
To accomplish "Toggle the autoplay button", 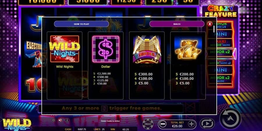I will pyautogui.click(x=207, y=124).
